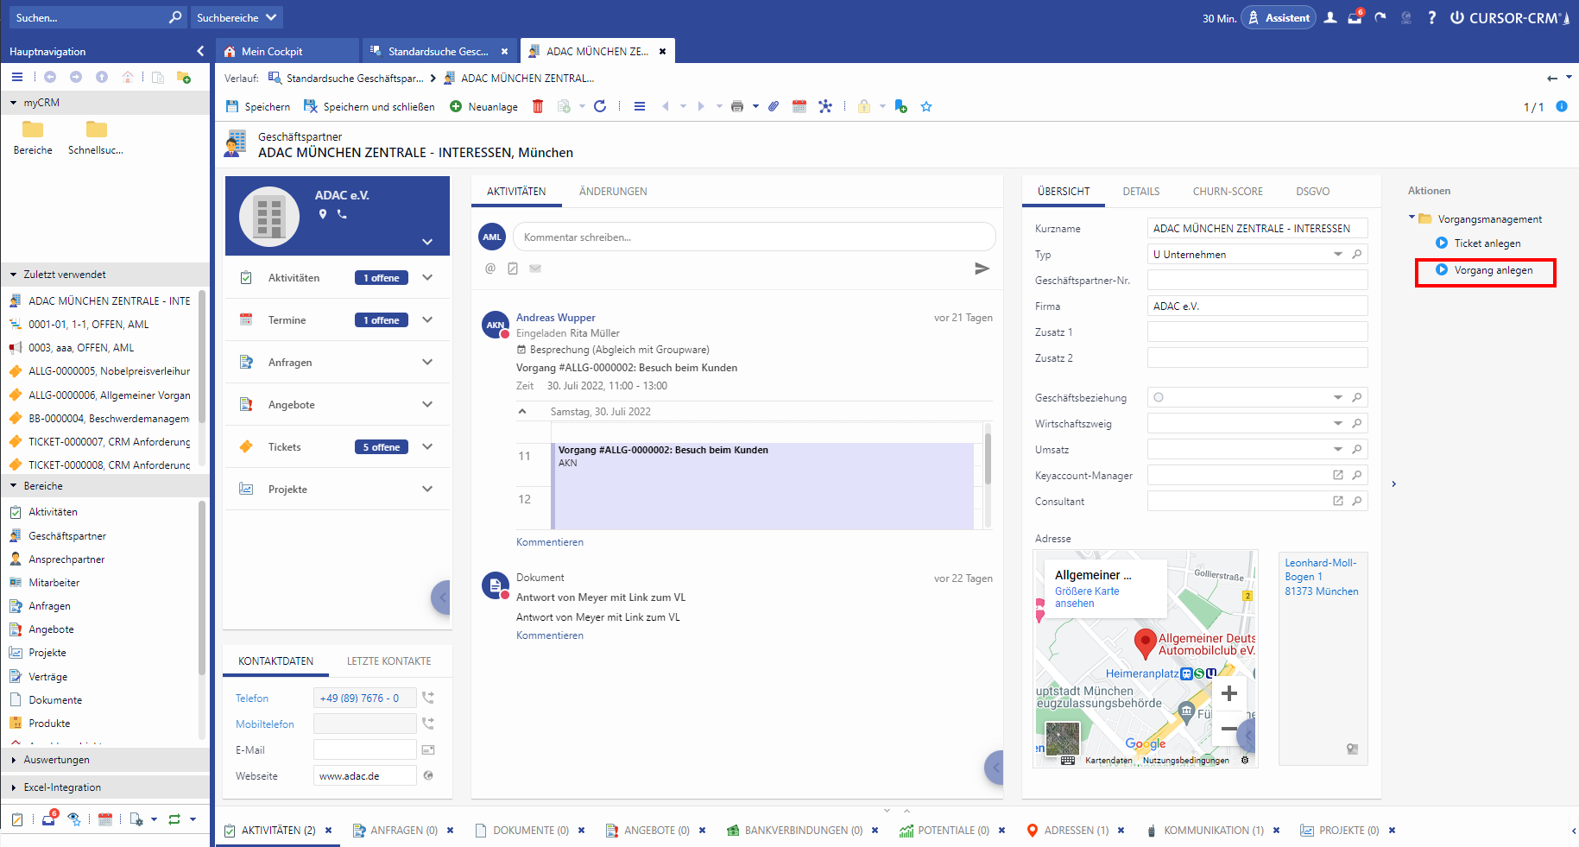Collapse the Samstag, 30. Juli 2022 calendar
The height and width of the screenshot is (847, 1579).
pyautogui.click(x=522, y=412)
